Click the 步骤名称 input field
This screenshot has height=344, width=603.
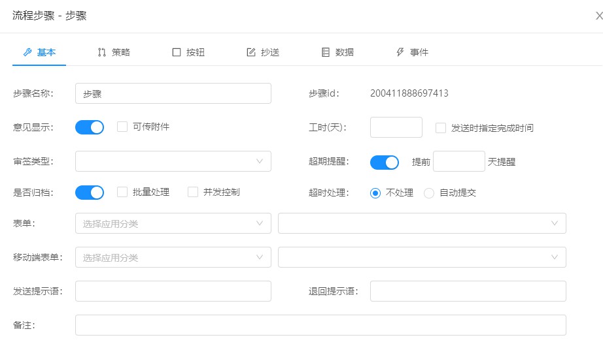(173, 93)
